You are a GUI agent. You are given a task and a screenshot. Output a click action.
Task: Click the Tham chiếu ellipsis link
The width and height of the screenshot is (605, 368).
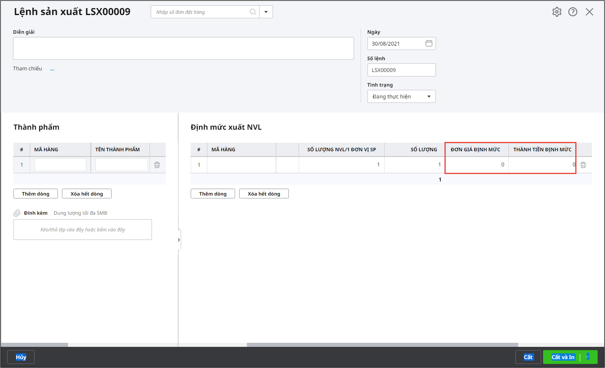[x=52, y=69]
